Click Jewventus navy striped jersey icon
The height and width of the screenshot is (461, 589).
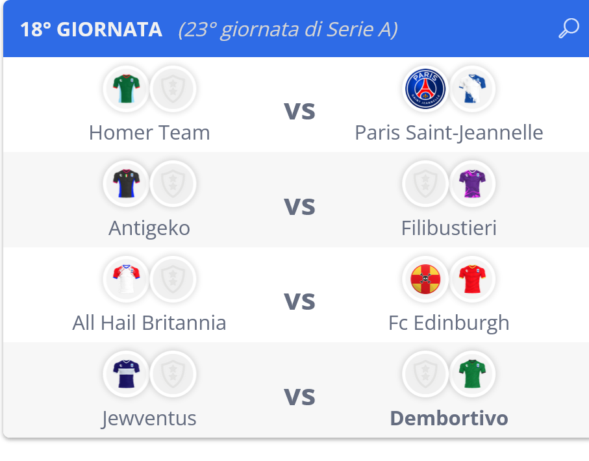(x=126, y=374)
